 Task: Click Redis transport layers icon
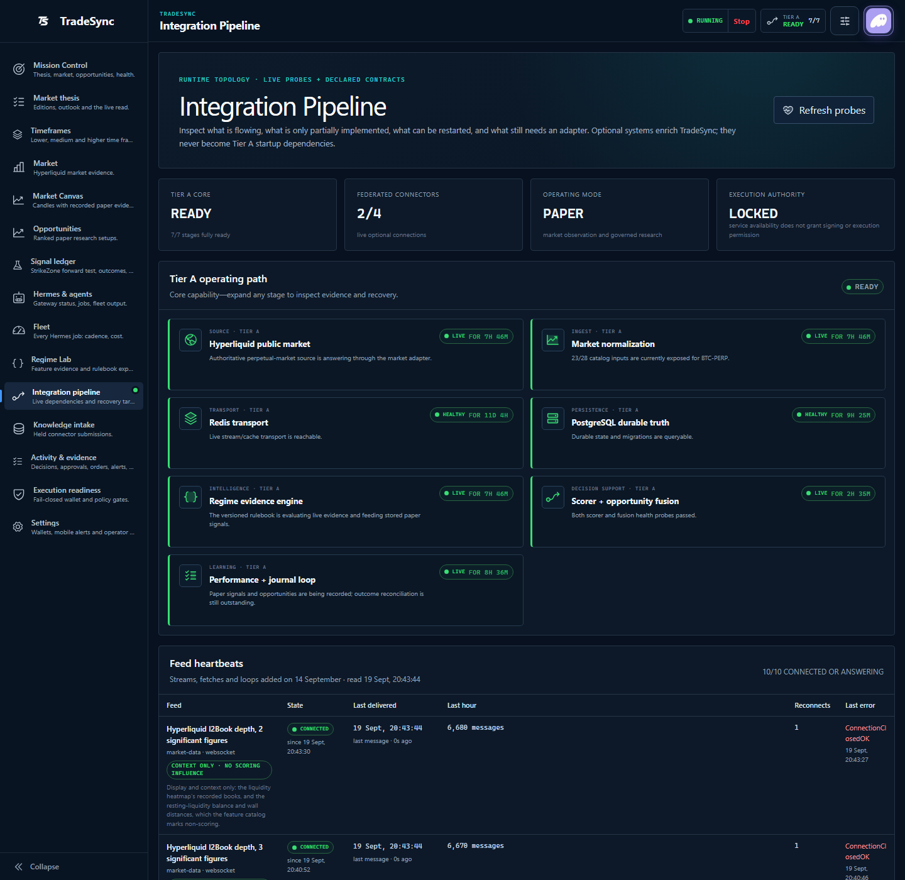[x=190, y=419]
